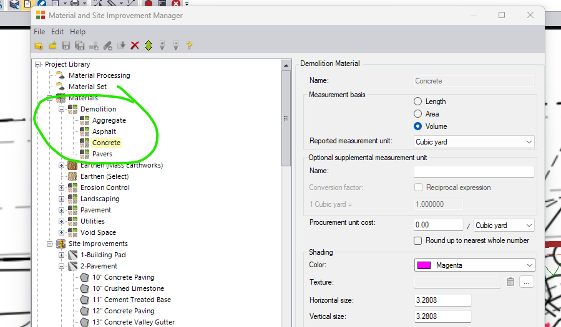This screenshot has width=561, height=327.
Task: Select the 10" Crushed Limestone item
Action: [128, 288]
